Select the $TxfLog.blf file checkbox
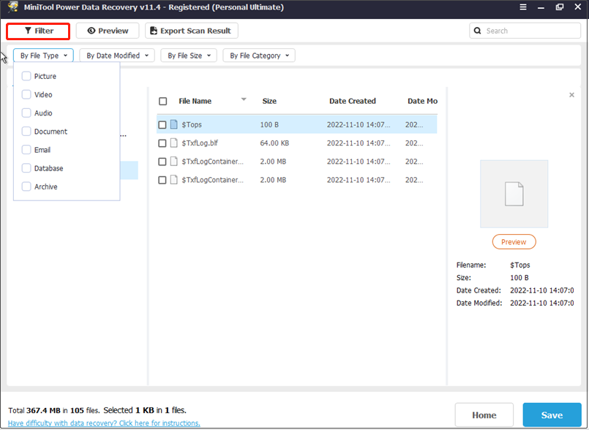 (x=162, y=143)
